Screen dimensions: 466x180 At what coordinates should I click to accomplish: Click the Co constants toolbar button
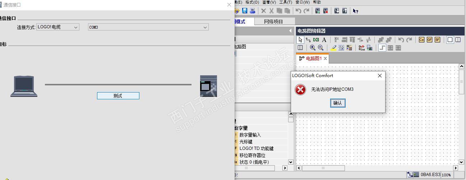[x=421, y=40]
